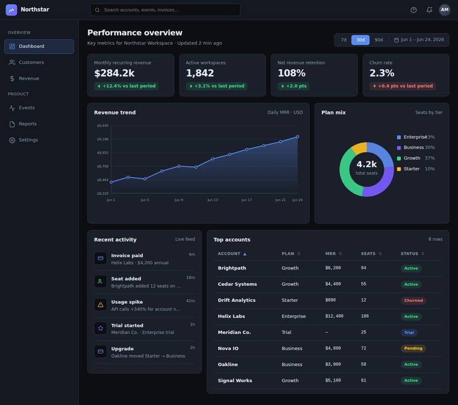Click the Dashboard grid icon
Viewport: 458px width, 405px height.
click(x=12, y=46)
